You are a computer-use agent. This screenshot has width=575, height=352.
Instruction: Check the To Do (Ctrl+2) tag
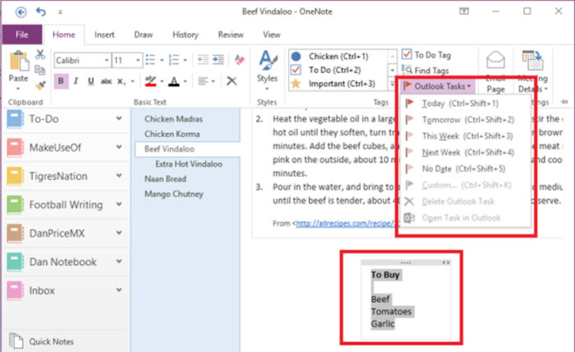[335, 70]
